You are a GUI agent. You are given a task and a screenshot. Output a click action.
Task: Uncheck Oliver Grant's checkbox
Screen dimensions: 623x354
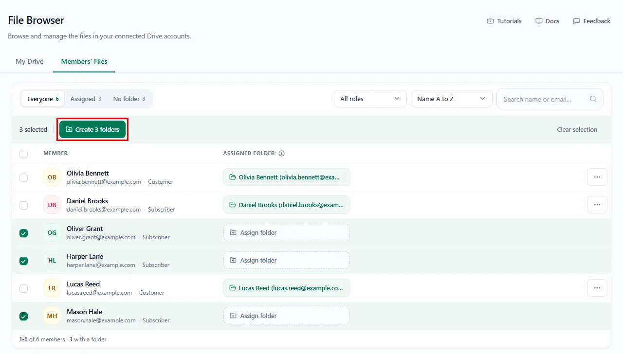(23, 233)
